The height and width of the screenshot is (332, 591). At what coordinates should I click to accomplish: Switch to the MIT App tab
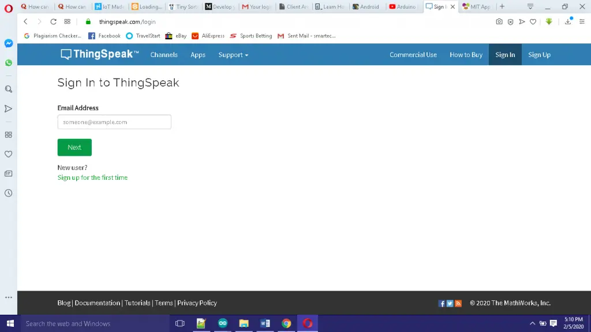coord(477,6)
